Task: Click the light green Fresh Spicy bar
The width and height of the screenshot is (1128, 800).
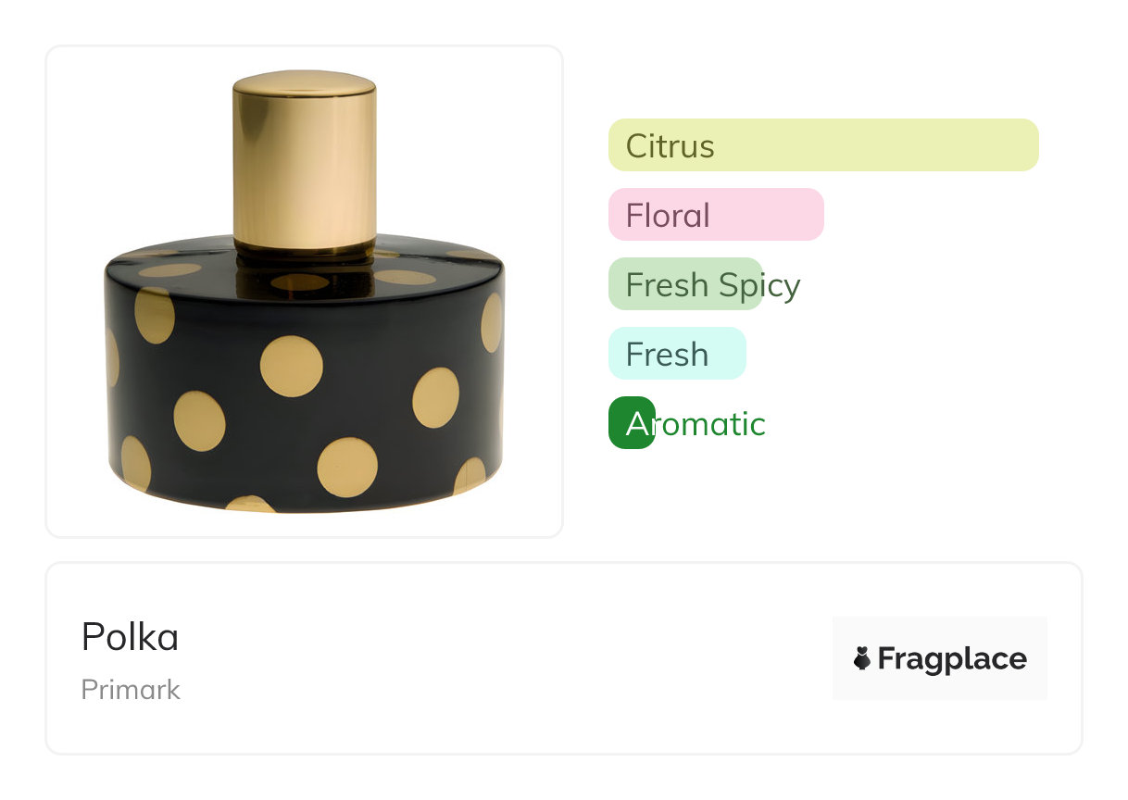Action: click(685, 284)
